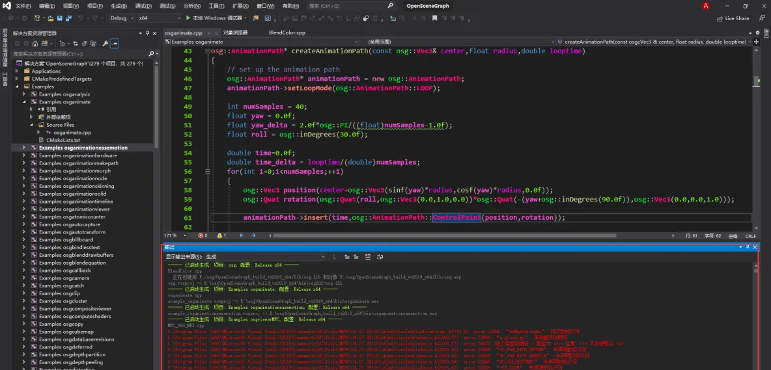Pin the osganimate.cpp tab
The width and height of the screenshot is (771, 370).
pyautogui.click(x=208, y=33)
